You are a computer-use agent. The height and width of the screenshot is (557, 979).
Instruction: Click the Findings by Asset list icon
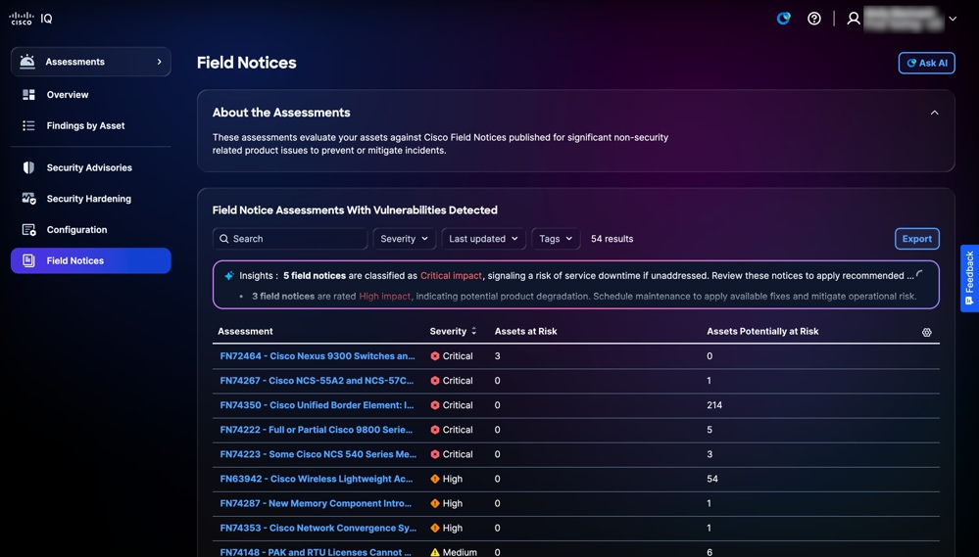[x=28, y=126]
